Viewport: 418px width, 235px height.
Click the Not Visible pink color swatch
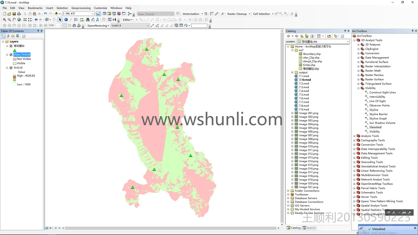(x=14, y=59)
